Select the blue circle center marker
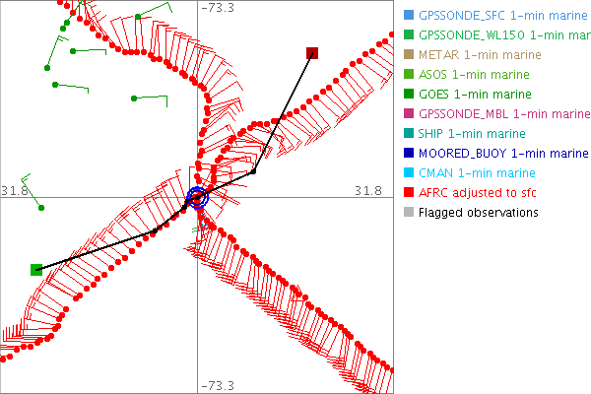 coord(197,197)
